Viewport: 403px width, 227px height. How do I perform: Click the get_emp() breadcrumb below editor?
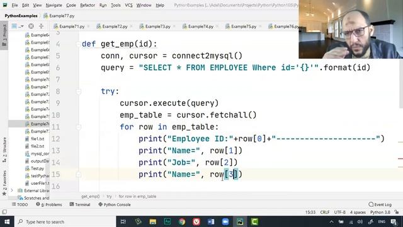[91, 196]
